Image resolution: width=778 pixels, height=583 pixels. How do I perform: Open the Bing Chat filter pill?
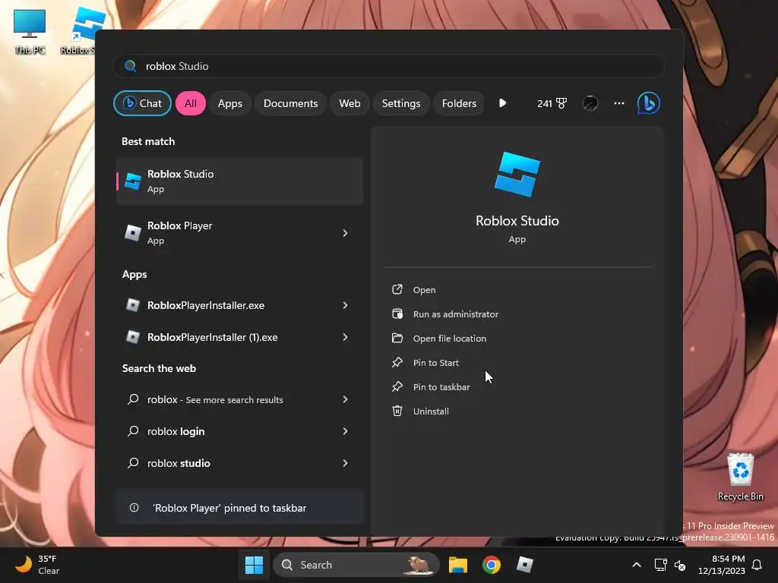pos(142,103)
